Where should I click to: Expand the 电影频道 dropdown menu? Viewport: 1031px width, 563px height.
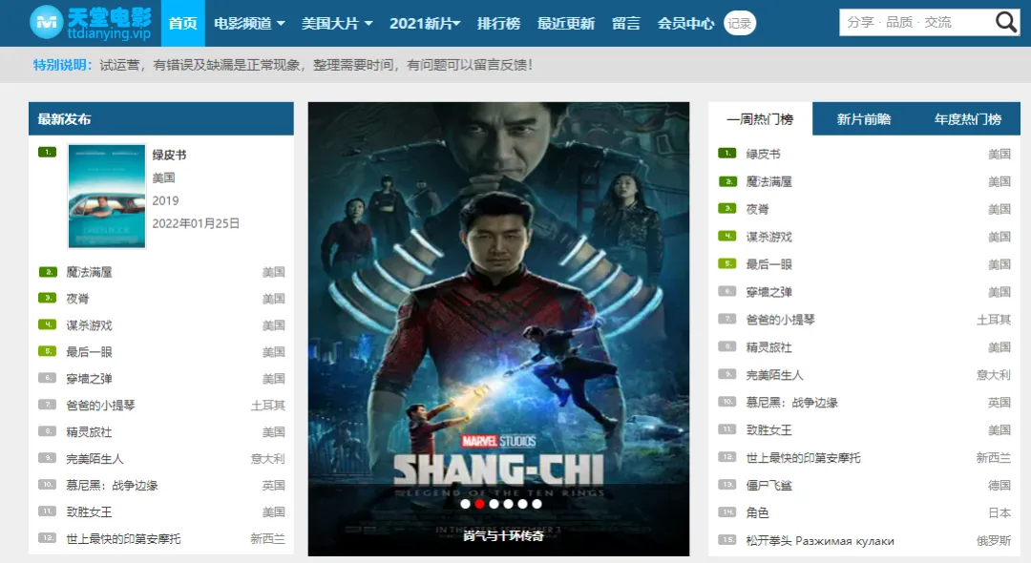[249, 24]
